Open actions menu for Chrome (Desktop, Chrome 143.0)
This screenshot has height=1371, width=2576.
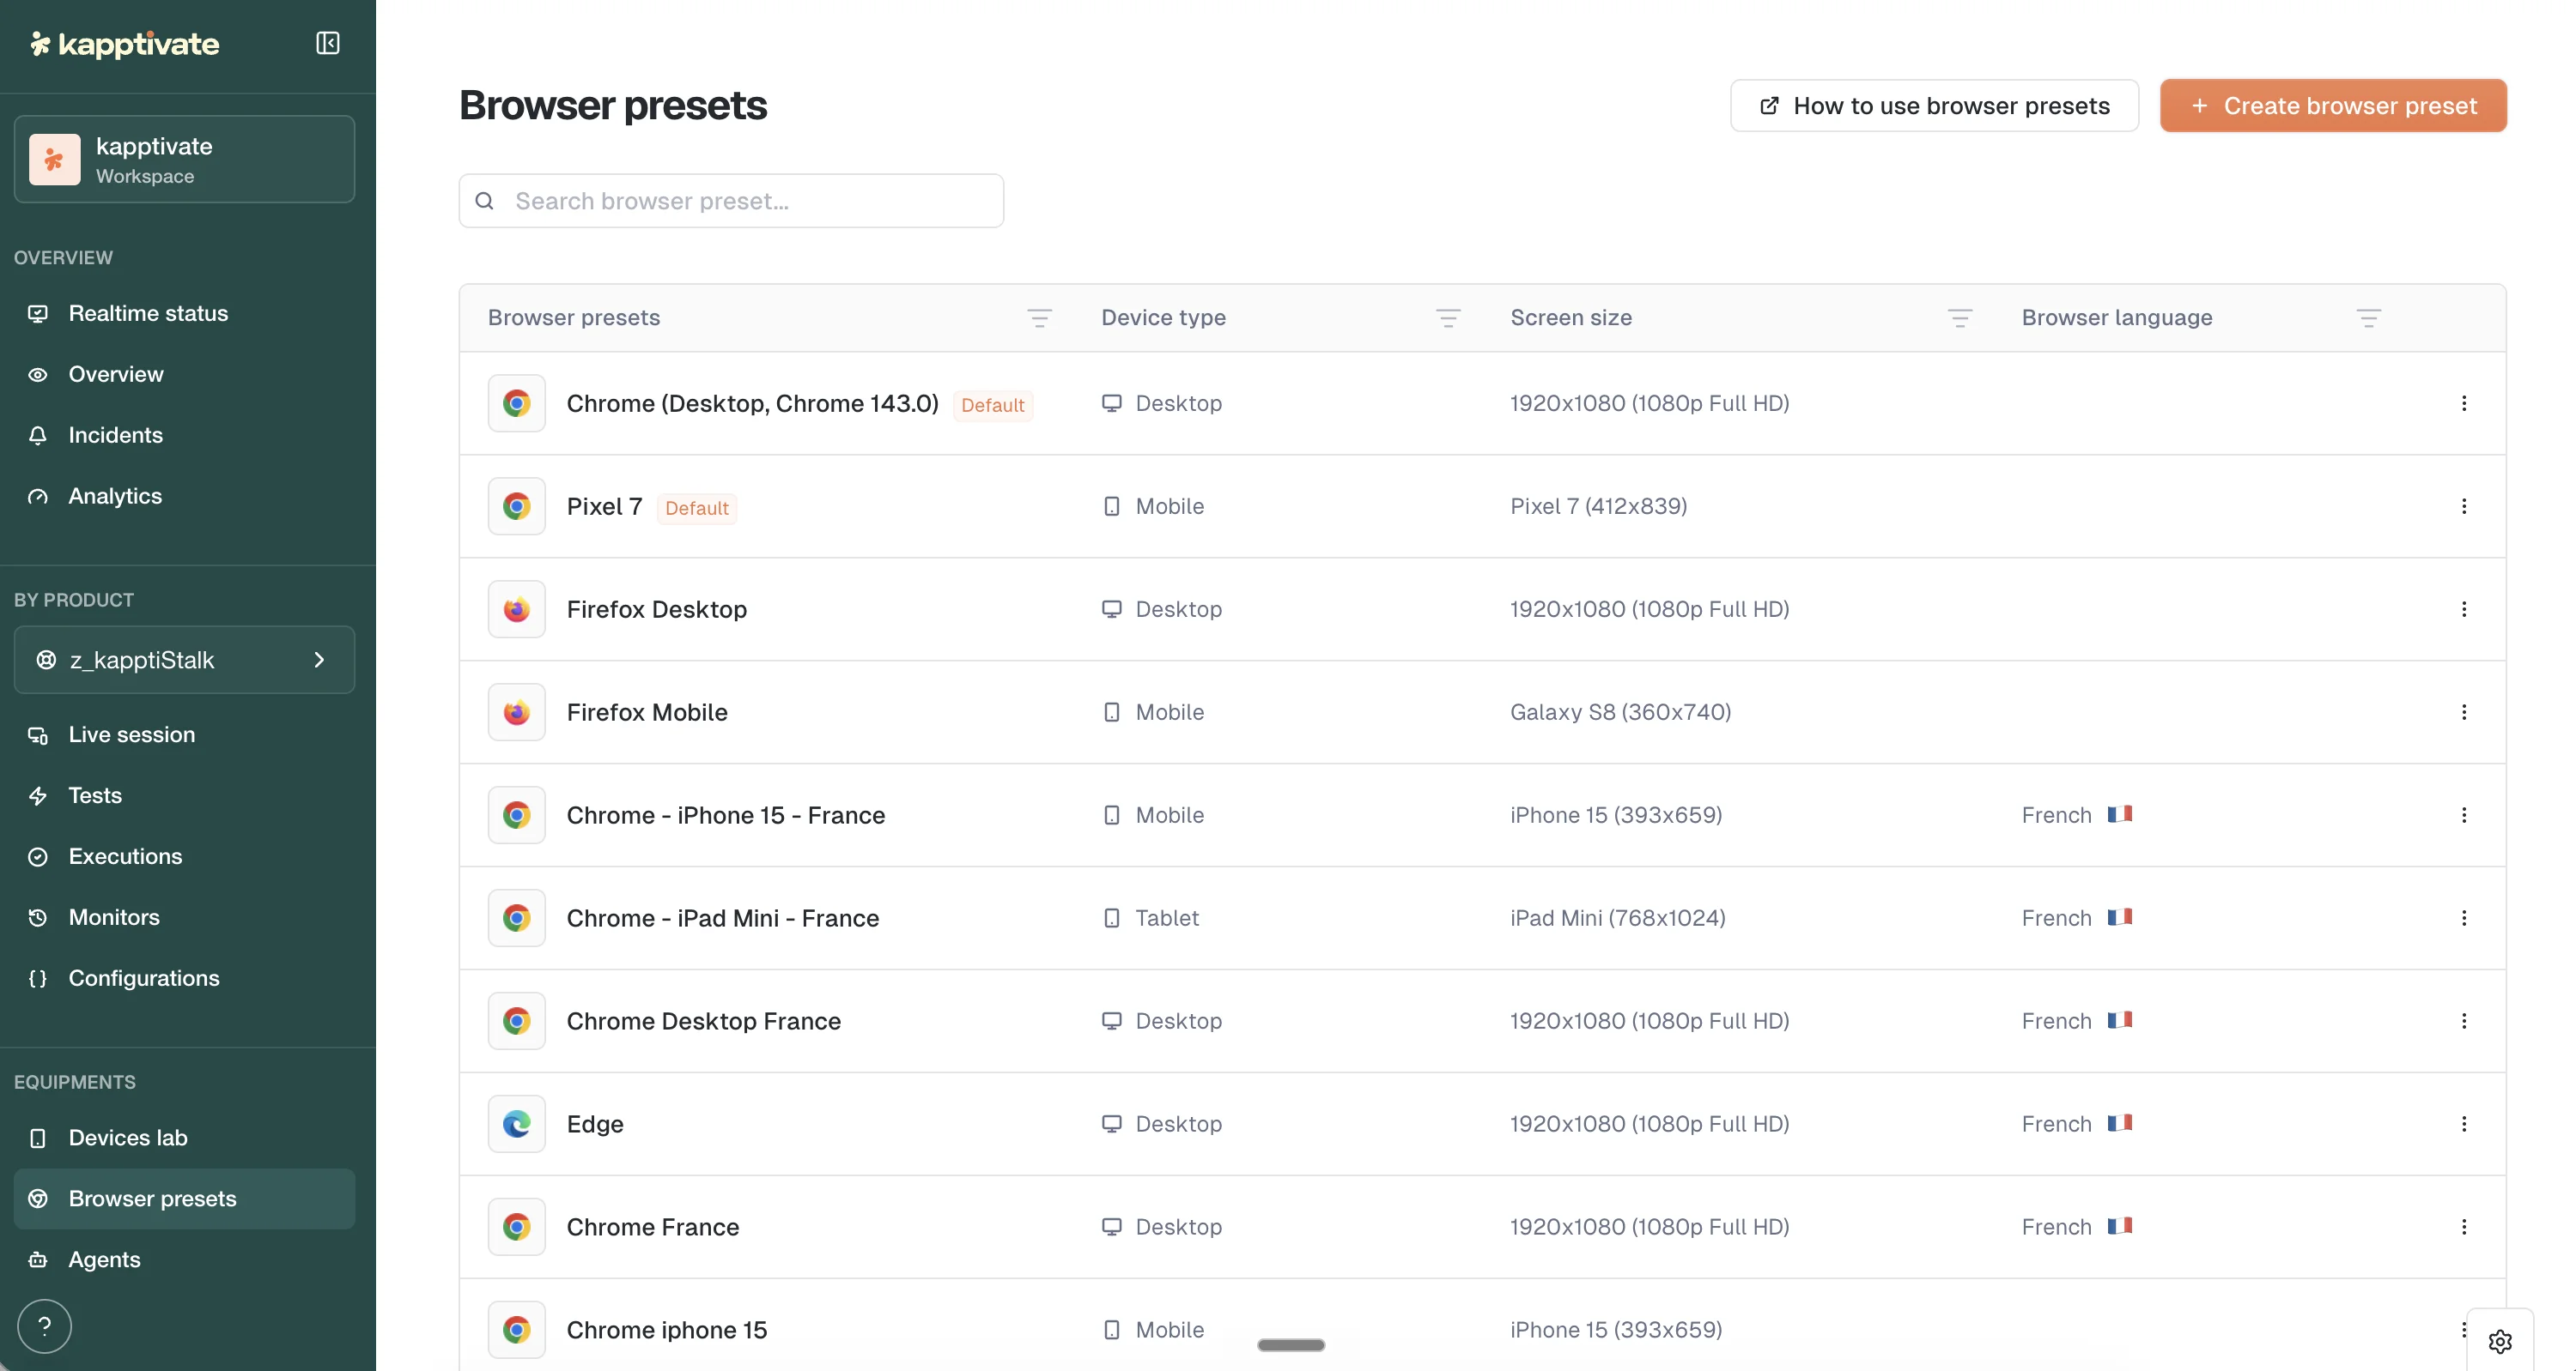click(x=2463, y=404)
